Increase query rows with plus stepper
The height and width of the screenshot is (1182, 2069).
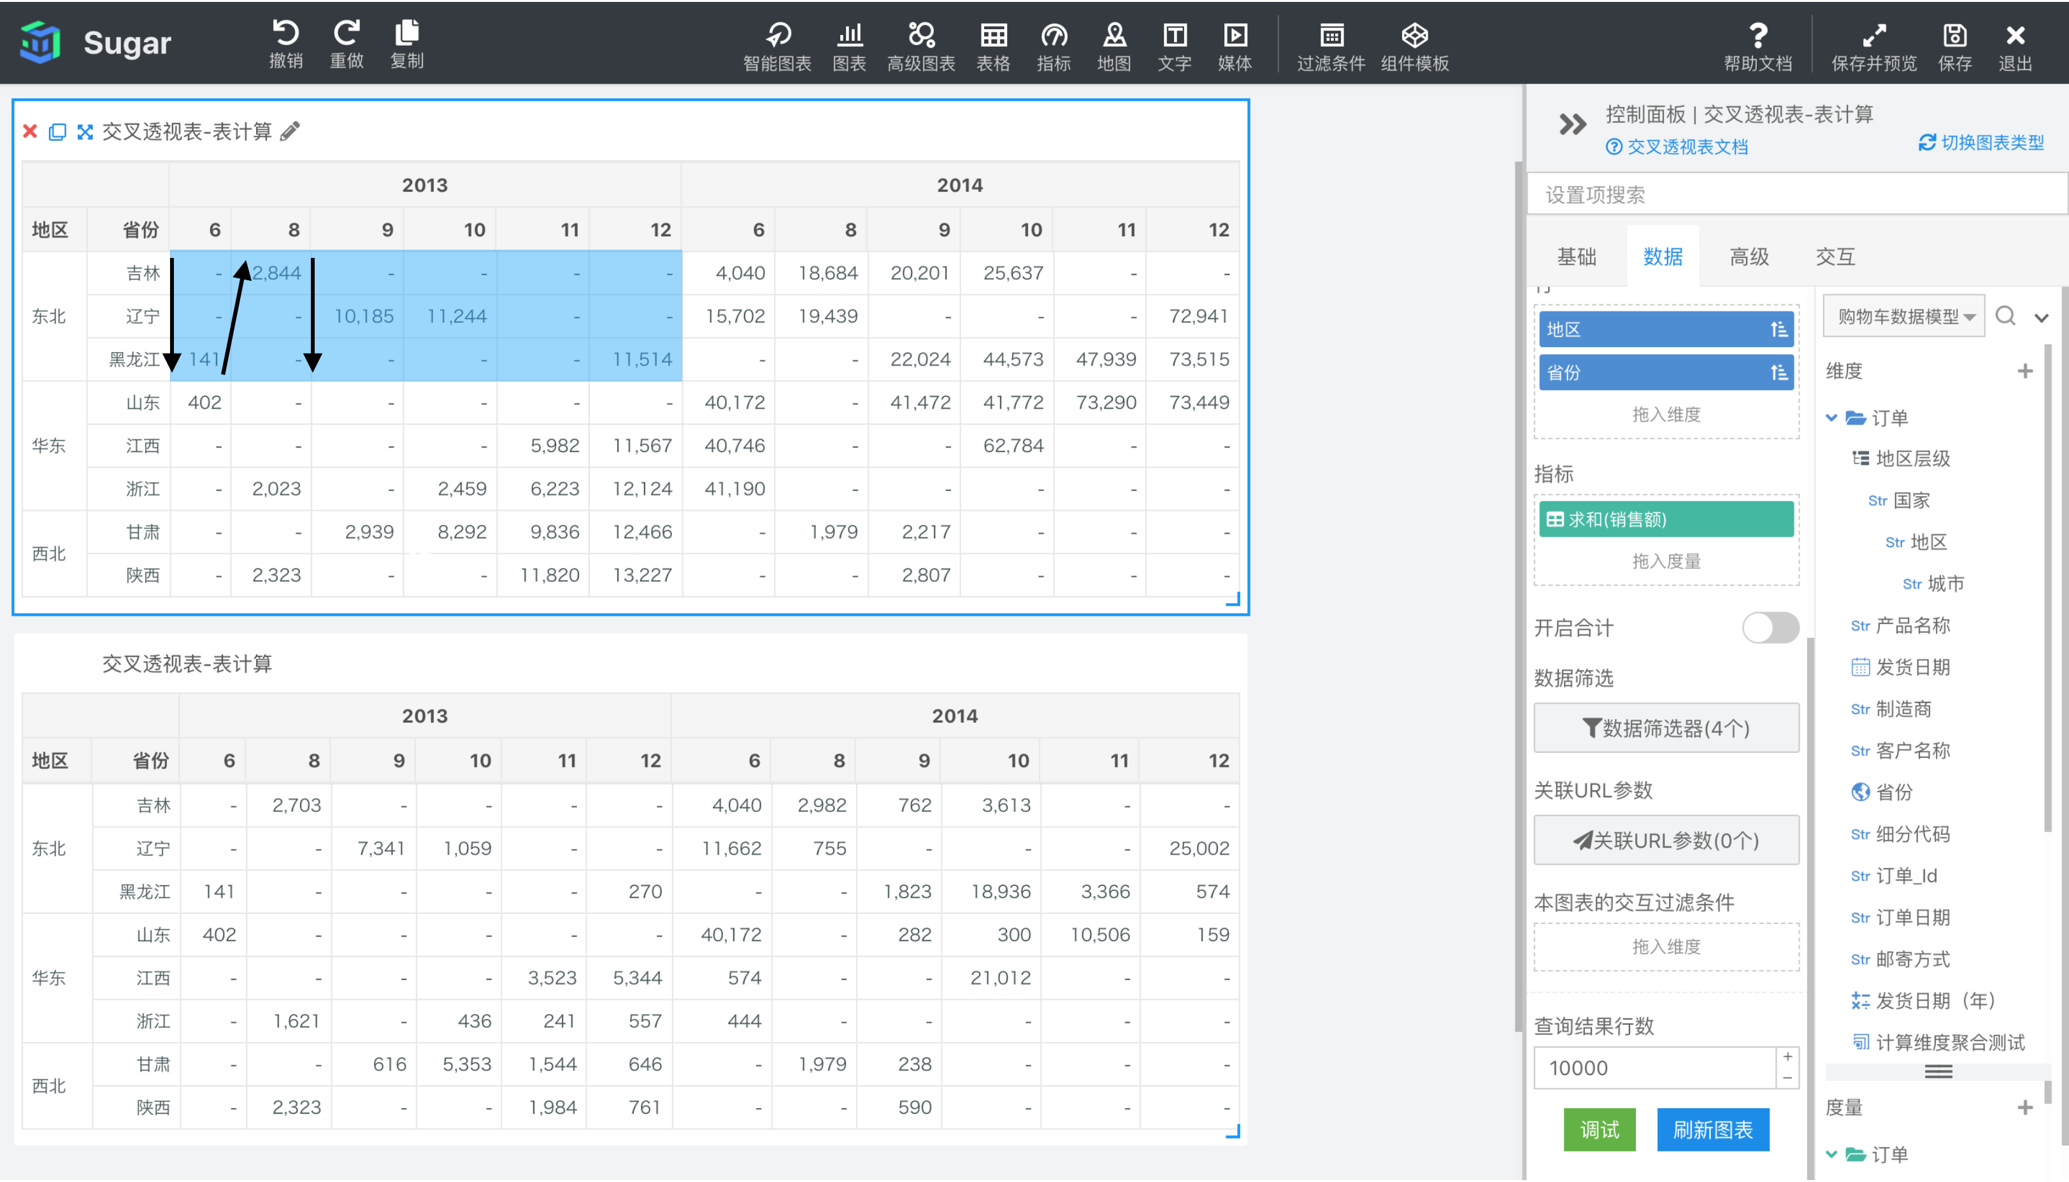click(x=1787, y=1057)
